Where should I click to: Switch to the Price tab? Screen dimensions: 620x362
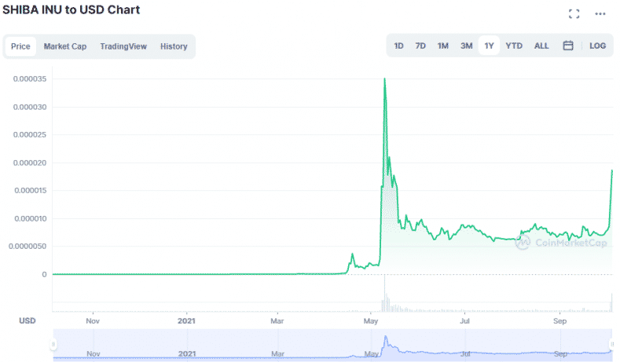pos(20,46)
